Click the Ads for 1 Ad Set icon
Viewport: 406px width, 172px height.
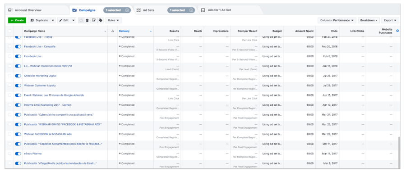click(203, 10)
